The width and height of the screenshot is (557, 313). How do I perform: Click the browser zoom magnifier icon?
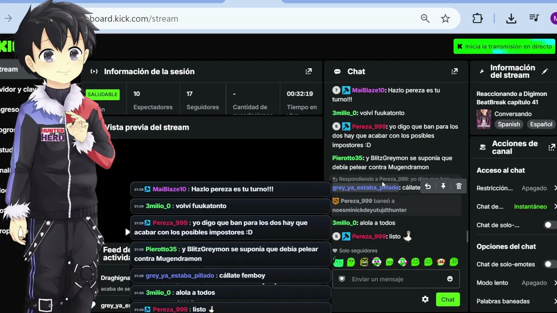click(x=425, y=19)
